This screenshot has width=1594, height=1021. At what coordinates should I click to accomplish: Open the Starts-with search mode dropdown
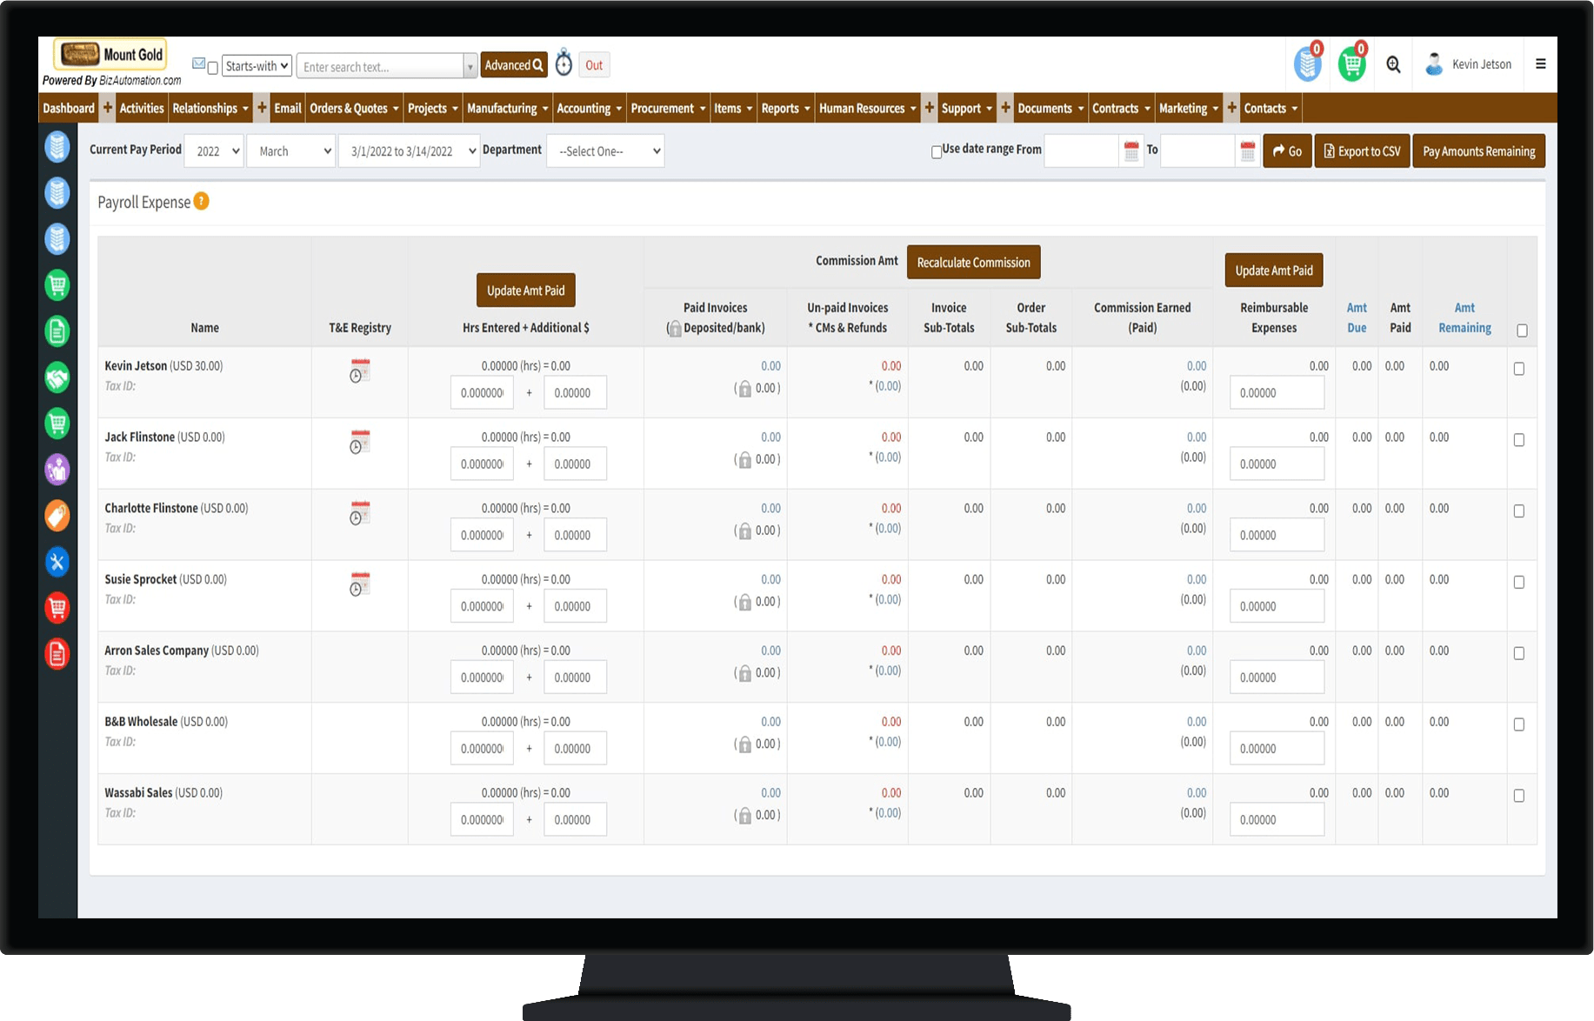(257, 66)
